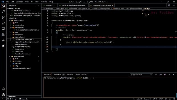This screenshot has height=100, width=177.
Task: Close CustomerQueryType.cs in Open Editors
Action: (10, 16)
